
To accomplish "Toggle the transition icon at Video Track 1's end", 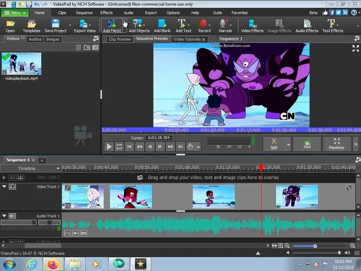I will pyautogui.click(x=349, y=188).
